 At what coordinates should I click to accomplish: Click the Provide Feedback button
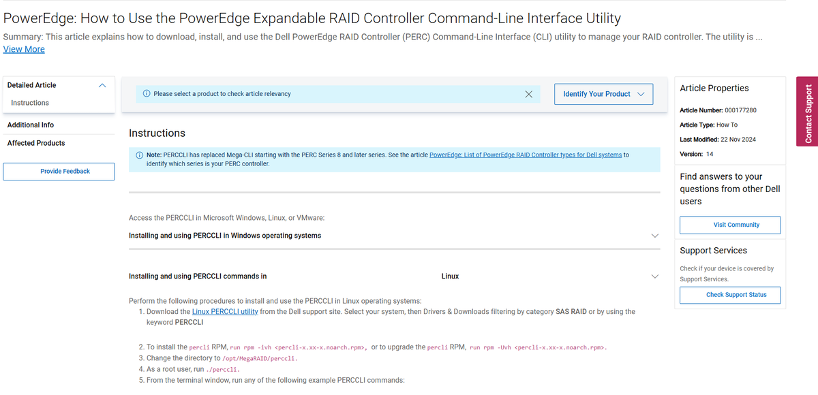59,172
